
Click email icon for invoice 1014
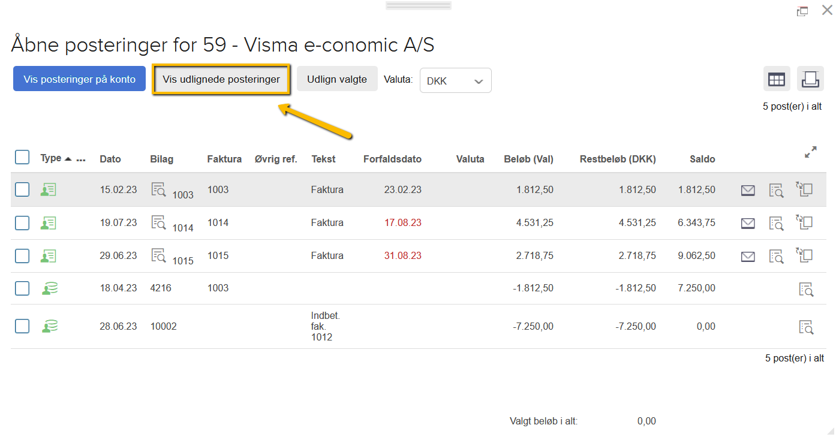(x=748, y=223)
